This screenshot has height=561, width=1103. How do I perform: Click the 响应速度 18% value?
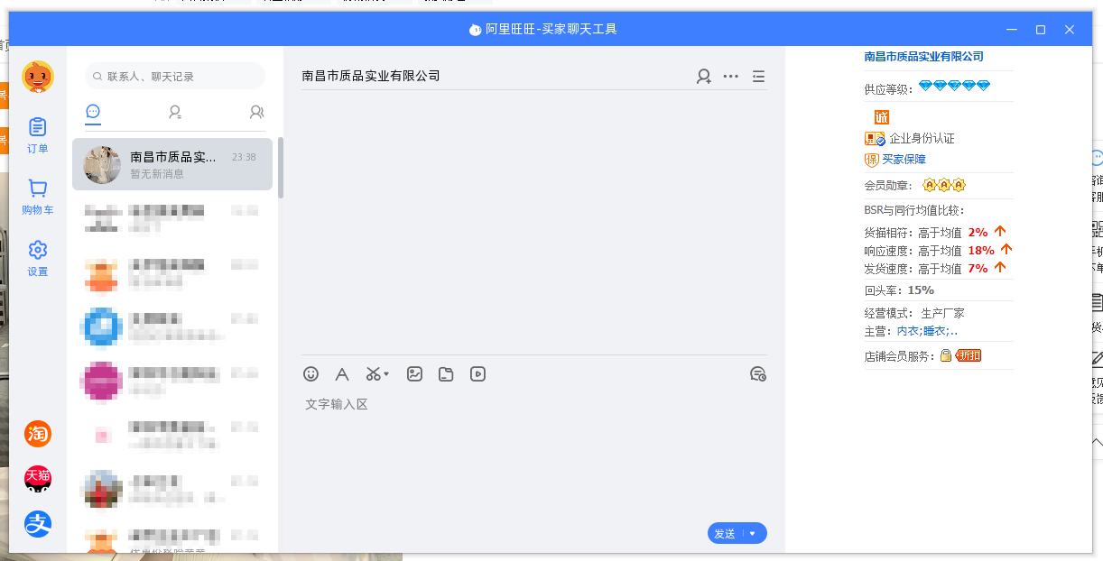pos(981,250)
